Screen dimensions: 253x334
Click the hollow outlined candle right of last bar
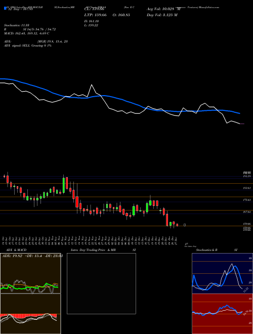click(x=185, y=225)
